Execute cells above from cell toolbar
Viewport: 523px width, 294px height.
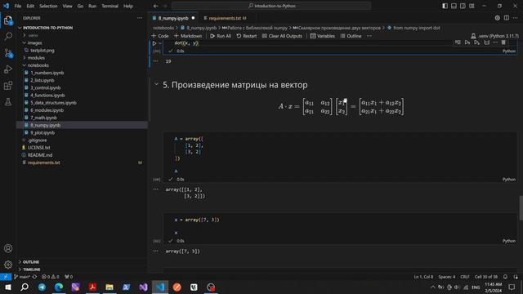click(x=467, y=42)
